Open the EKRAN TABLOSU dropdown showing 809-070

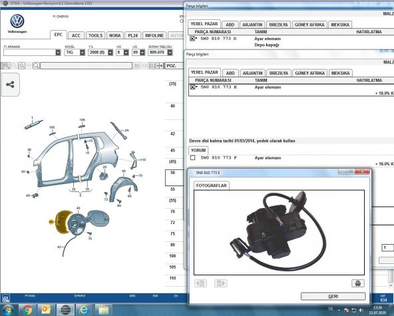click(170, 53)
